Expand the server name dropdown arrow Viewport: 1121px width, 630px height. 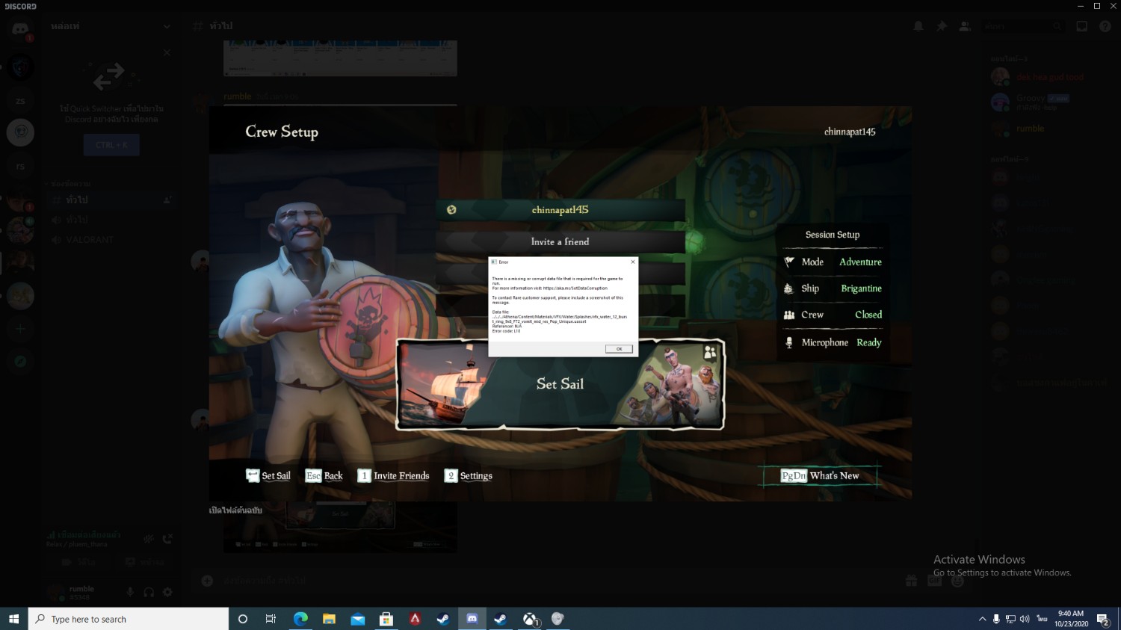pos(167,26)
